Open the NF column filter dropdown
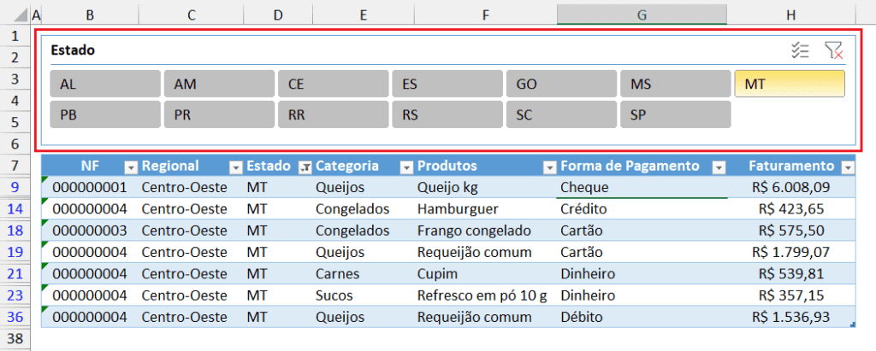 (x=131, y=167)
